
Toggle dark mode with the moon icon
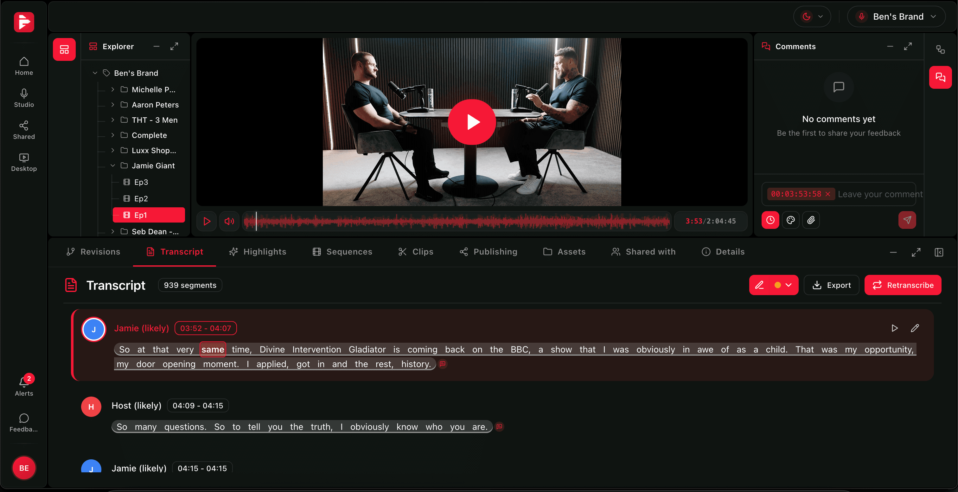[x=807, y=16]
